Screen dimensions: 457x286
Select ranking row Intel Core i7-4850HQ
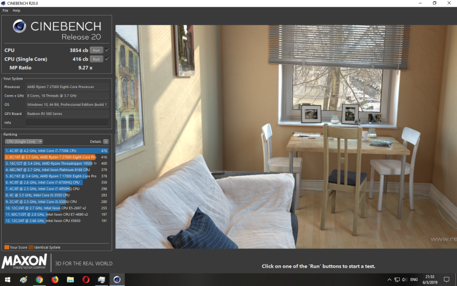click(57, 189)
